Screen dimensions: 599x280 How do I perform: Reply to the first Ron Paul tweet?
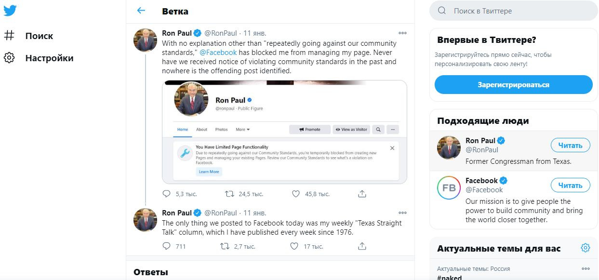click(167, 194)
